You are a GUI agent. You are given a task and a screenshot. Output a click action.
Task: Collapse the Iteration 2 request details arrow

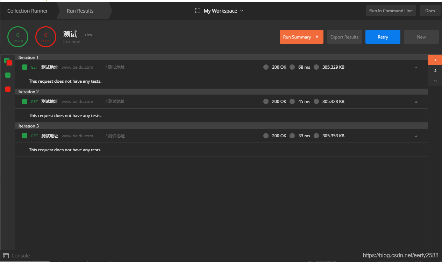pos(416,102)
